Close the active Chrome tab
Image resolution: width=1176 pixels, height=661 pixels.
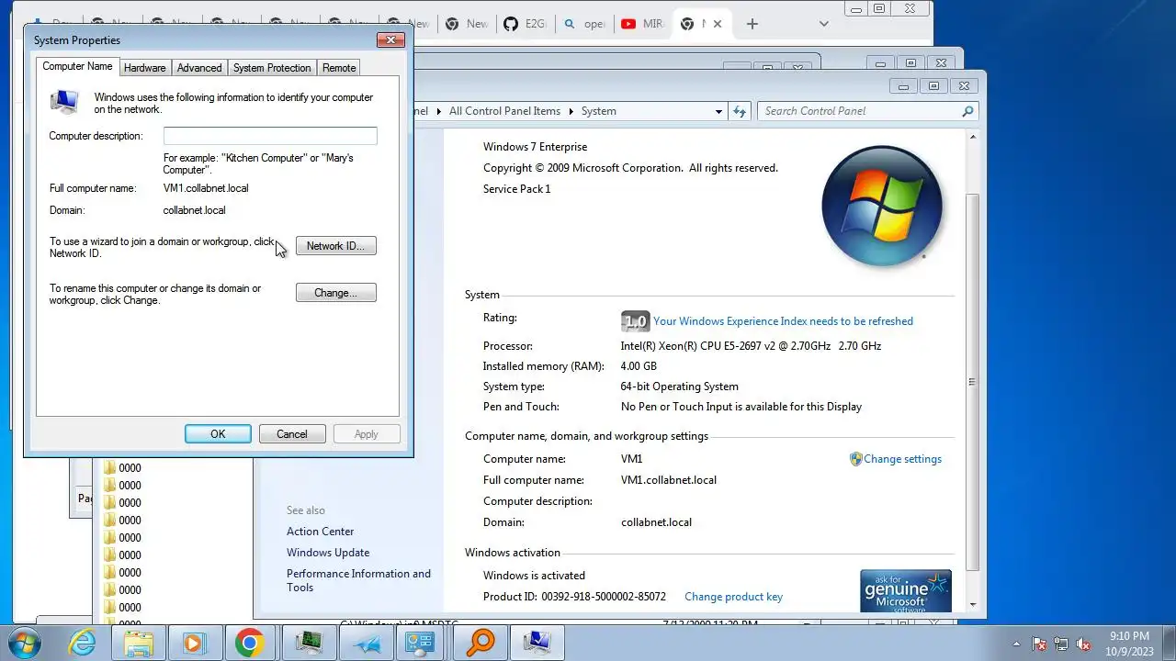[x=718, y=24]
